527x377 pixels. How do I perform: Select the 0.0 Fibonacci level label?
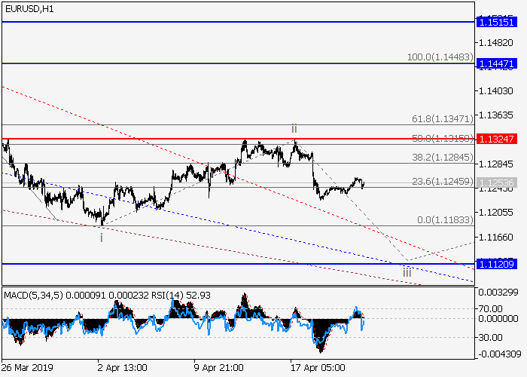click(444, 219)
